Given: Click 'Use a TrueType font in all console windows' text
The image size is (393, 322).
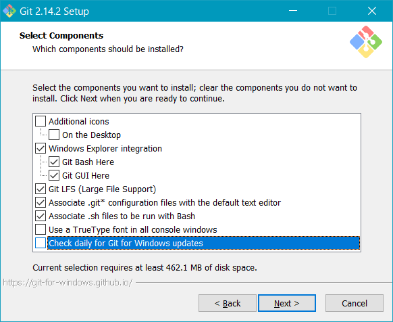Looking at the screenshot, I should (133, 229).
